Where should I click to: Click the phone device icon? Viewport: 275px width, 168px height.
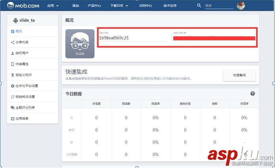(13, 64)
